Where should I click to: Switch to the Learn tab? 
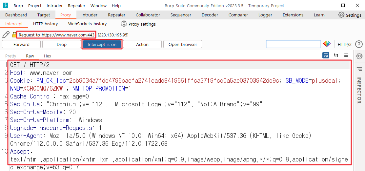click(319, 15)
